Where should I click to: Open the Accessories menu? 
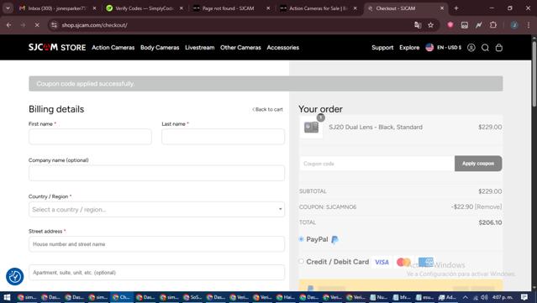(283, 48)
